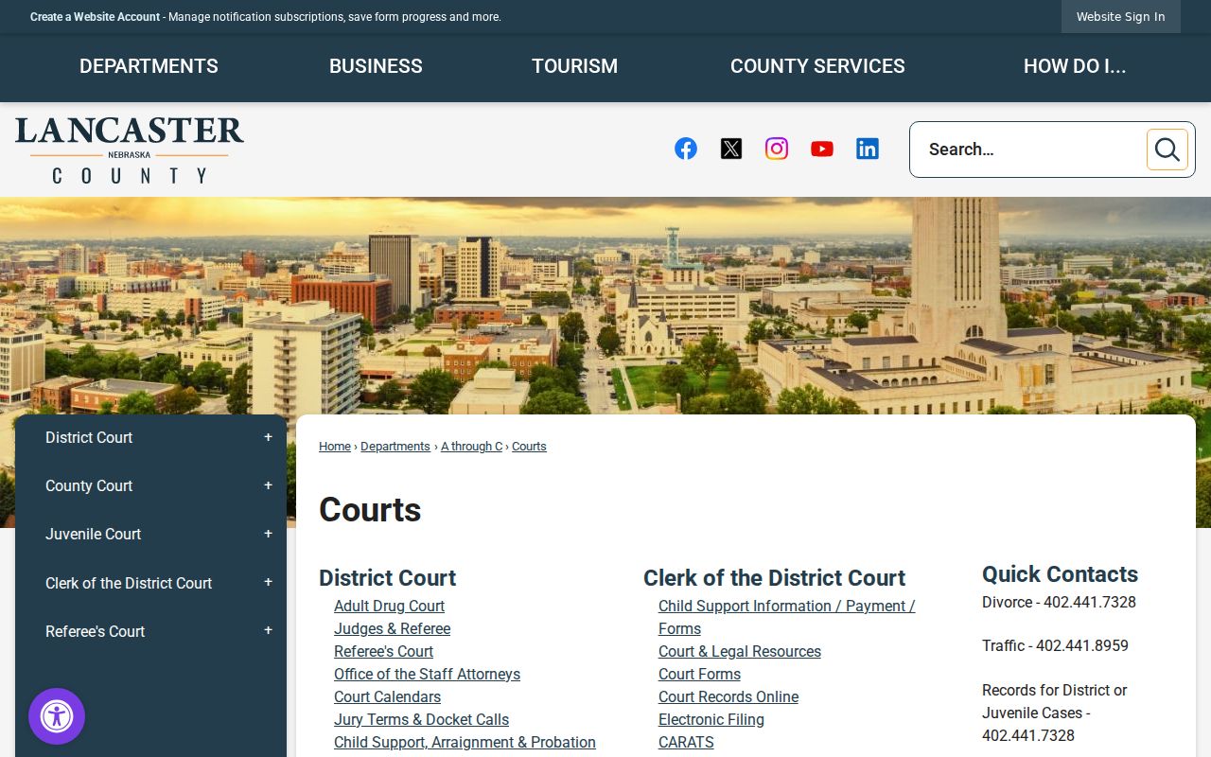Open the A through C breadcrumb
Image resolution: width=1211 pixels, height=757 pixels.
[x=471, y=447]
